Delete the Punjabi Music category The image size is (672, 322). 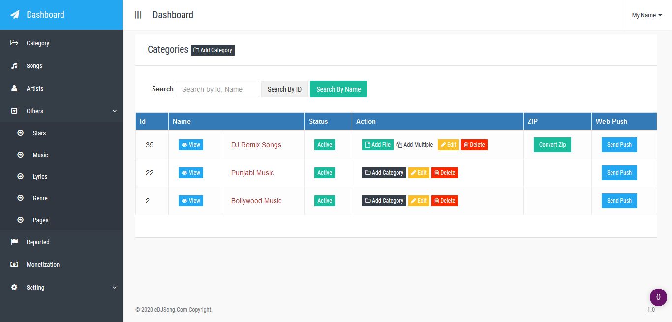(445, 173)
